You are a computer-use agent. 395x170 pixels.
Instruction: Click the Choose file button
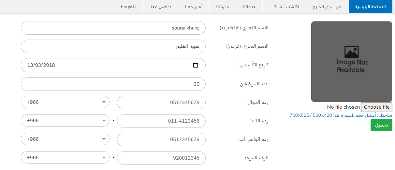(377, 107)
